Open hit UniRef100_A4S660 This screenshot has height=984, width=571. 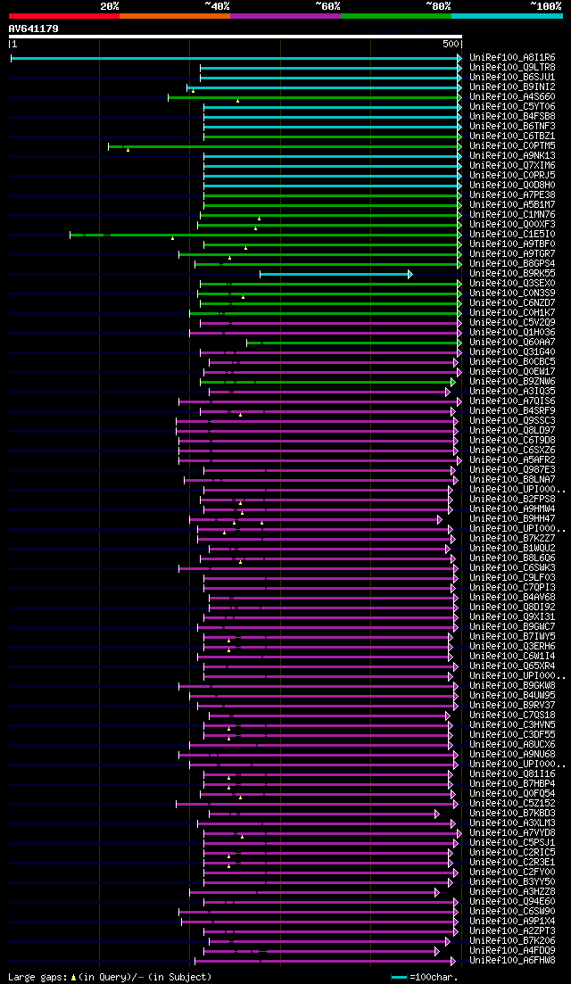click(512, 96)
